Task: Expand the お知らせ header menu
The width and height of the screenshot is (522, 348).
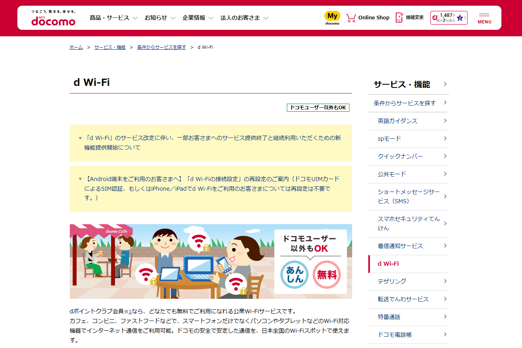Action: (160, 18)
